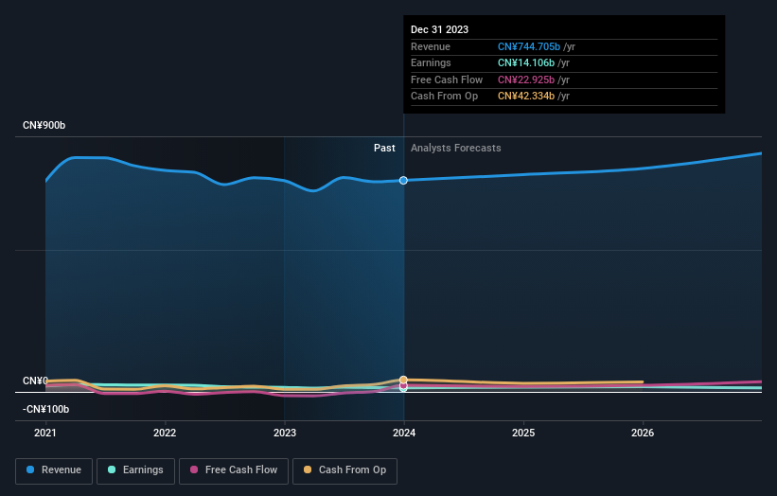Image resolution: width=777 pixels, height=496 pixels.
Task: Click the CN¥42.334b cash from op value
Action: [x=526, y=97]
